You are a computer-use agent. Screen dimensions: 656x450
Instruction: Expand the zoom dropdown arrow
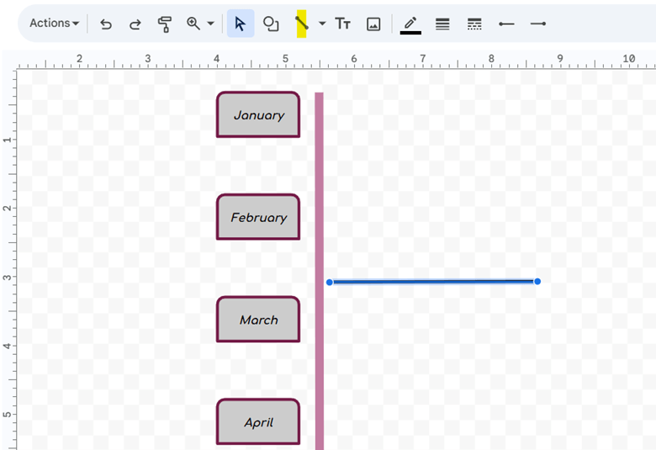tap(210, 24)
